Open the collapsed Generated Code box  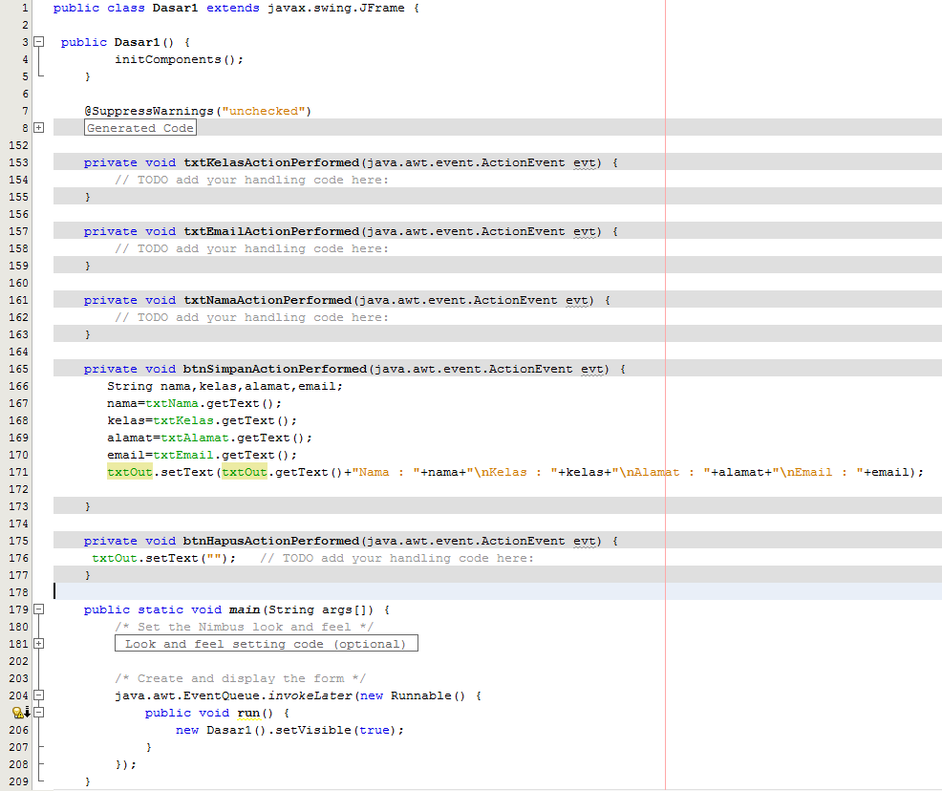click(x=140, y=128)
